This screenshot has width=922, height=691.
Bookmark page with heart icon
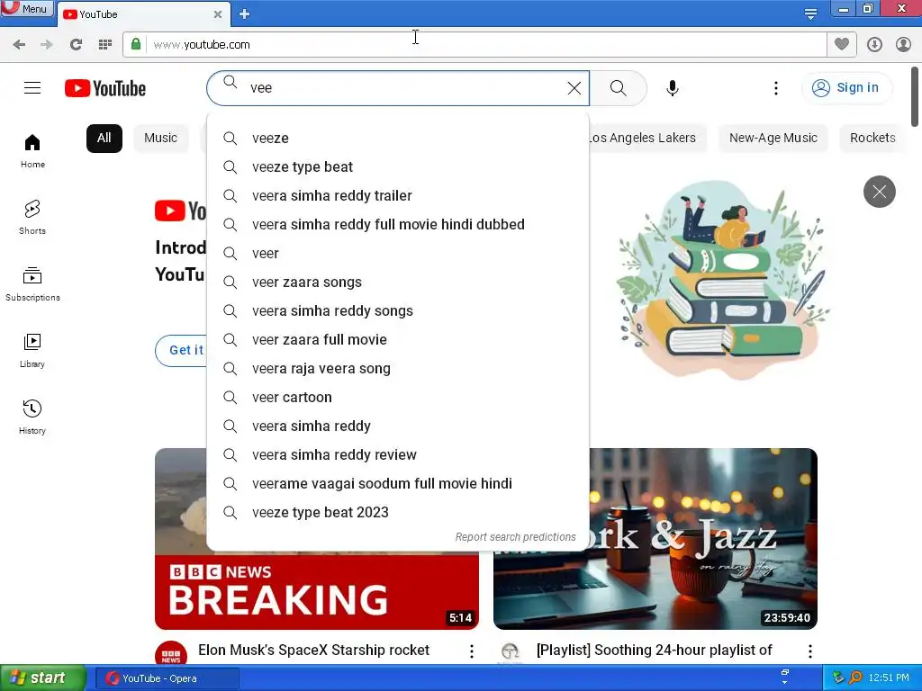(842, 44)
